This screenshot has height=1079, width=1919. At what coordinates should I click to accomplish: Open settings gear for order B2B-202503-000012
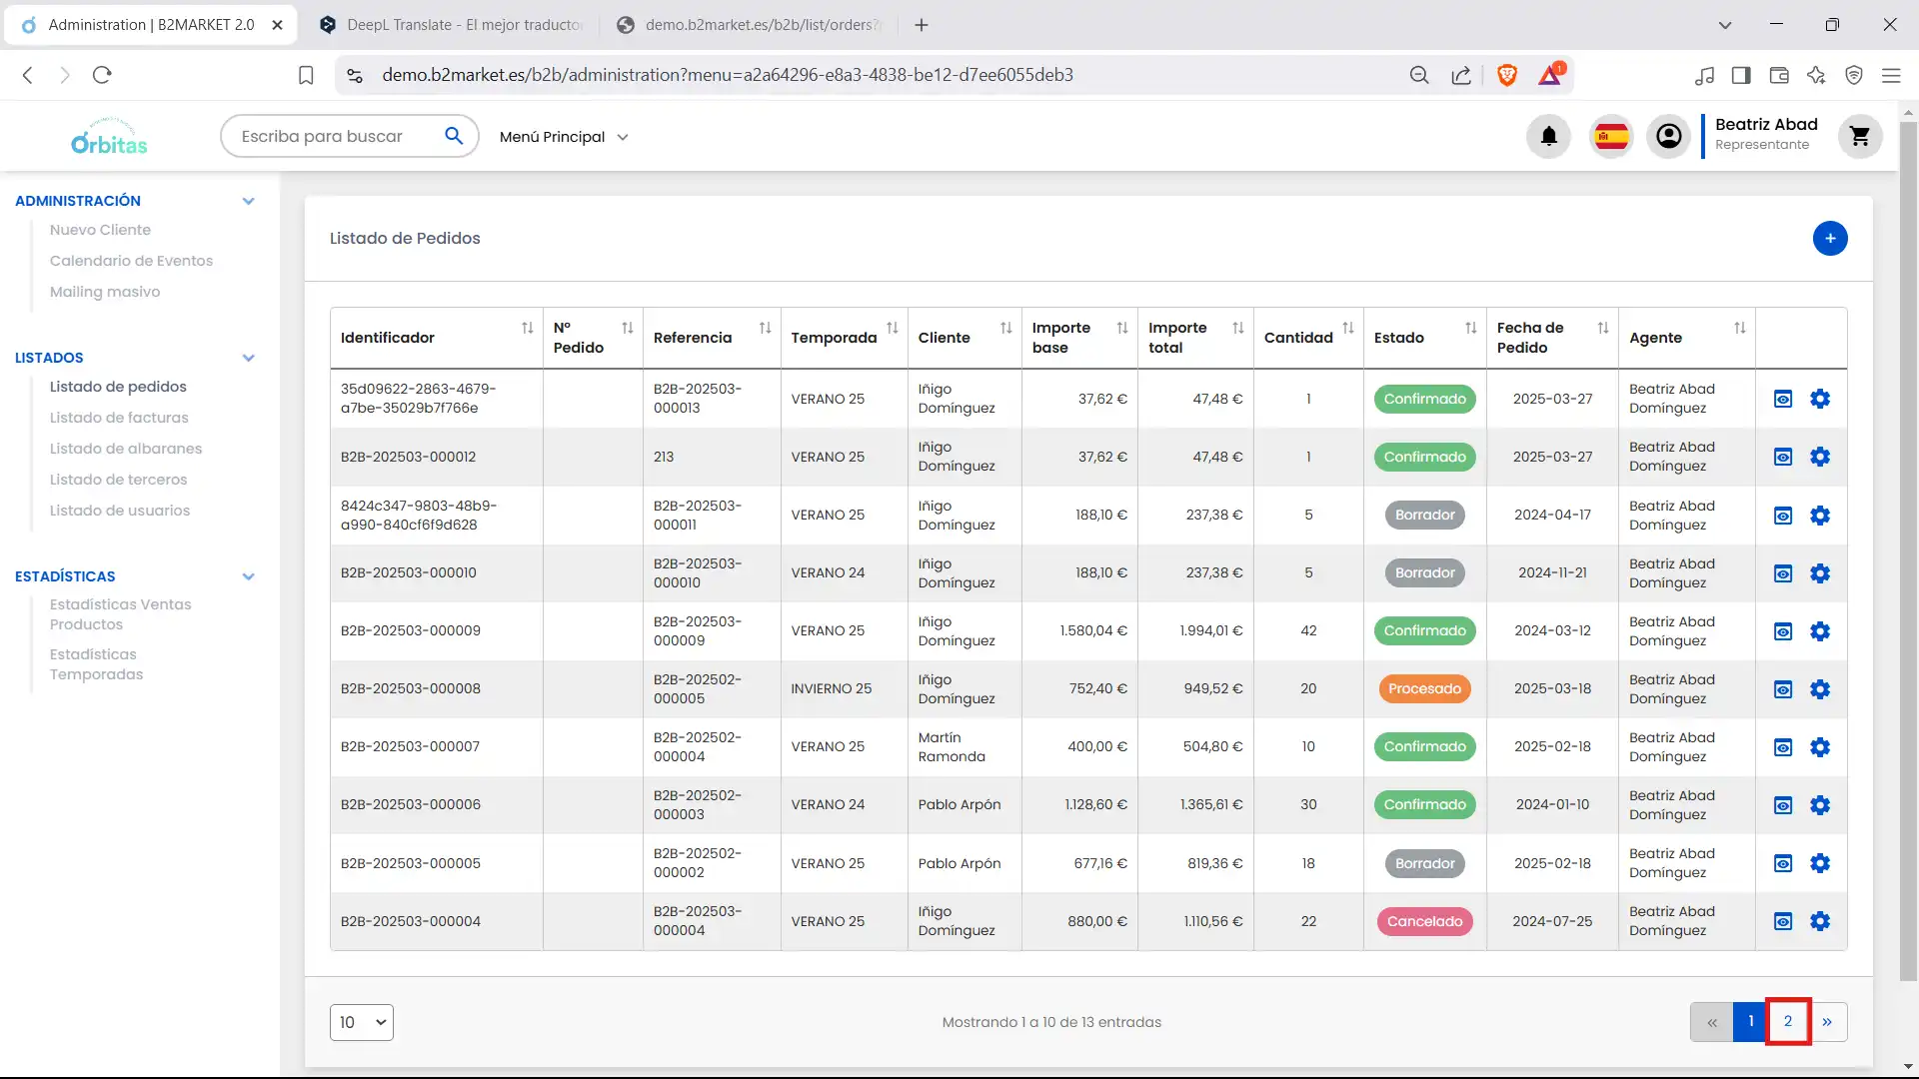1819,457
